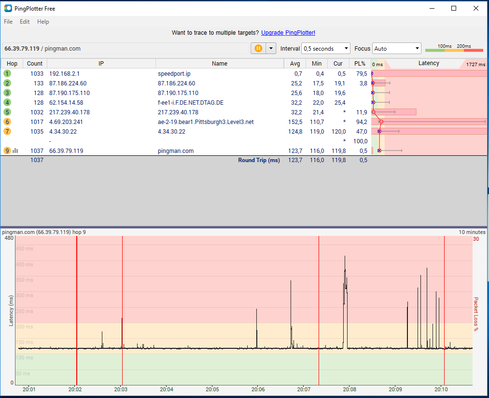Image resolution: width=489 pixels, height=398 pixels.
Task: Open the Interval dropdown showing 0,5 seconds
Action: pyautogui.click(x=325, y=49)
